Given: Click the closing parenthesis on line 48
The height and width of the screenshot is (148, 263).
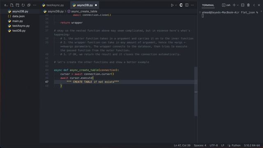Looking at the screenshot, I should pyautogui.click(x=61, y=86).
